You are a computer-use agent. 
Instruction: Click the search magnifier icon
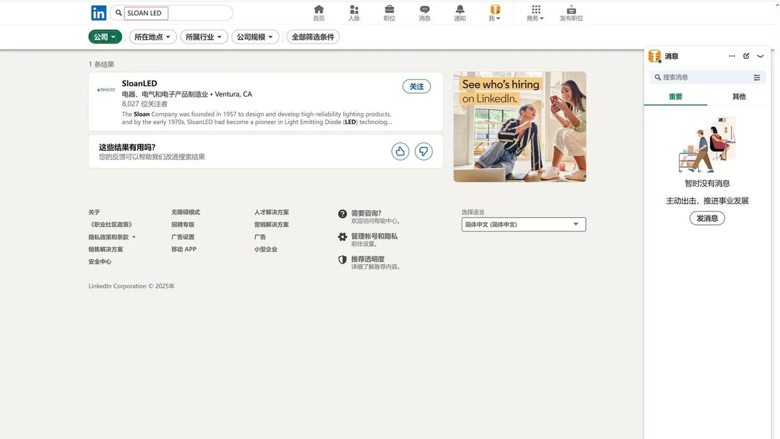(x=118, y=13)
